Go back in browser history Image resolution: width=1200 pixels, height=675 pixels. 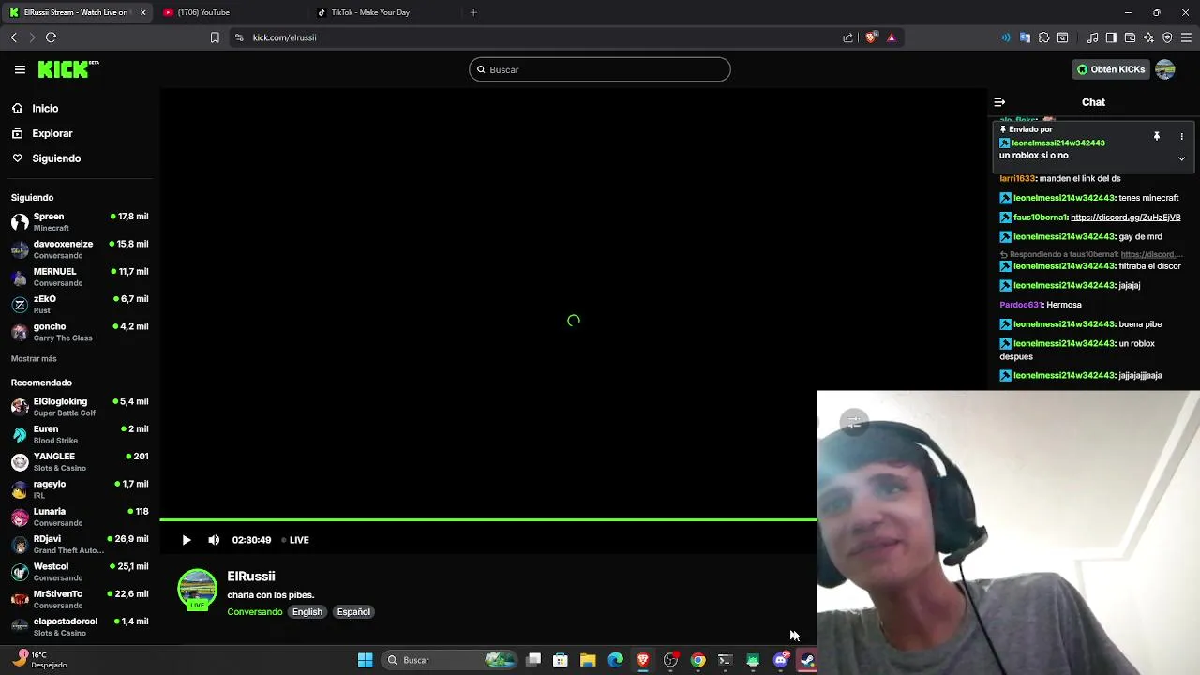pos(14,37)
